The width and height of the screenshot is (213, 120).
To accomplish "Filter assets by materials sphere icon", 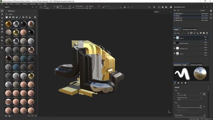I will click(7, 17).
